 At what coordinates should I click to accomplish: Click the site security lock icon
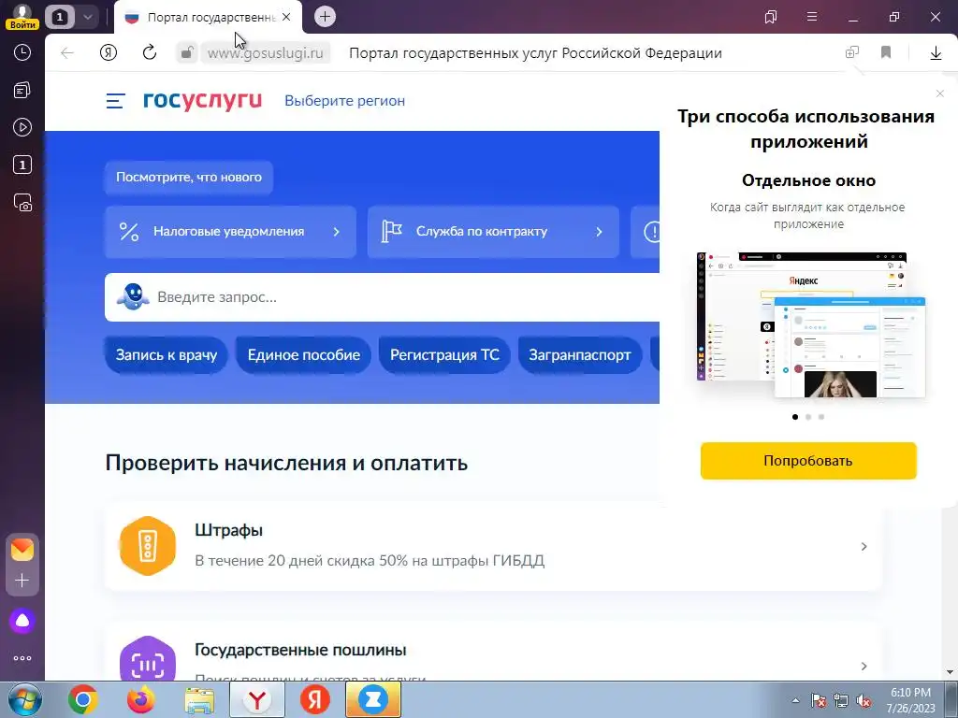coord(187,53)
